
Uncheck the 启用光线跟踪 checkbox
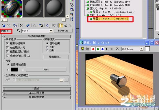7,43
